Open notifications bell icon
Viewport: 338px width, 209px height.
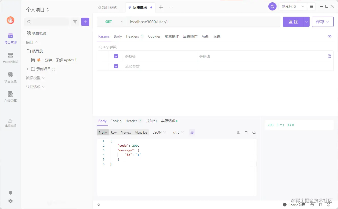click(x=10, y=193)
